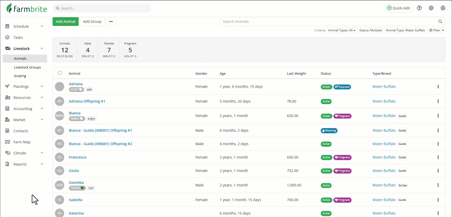
Task: Expand the Market sidebar section
Action: 42,120
